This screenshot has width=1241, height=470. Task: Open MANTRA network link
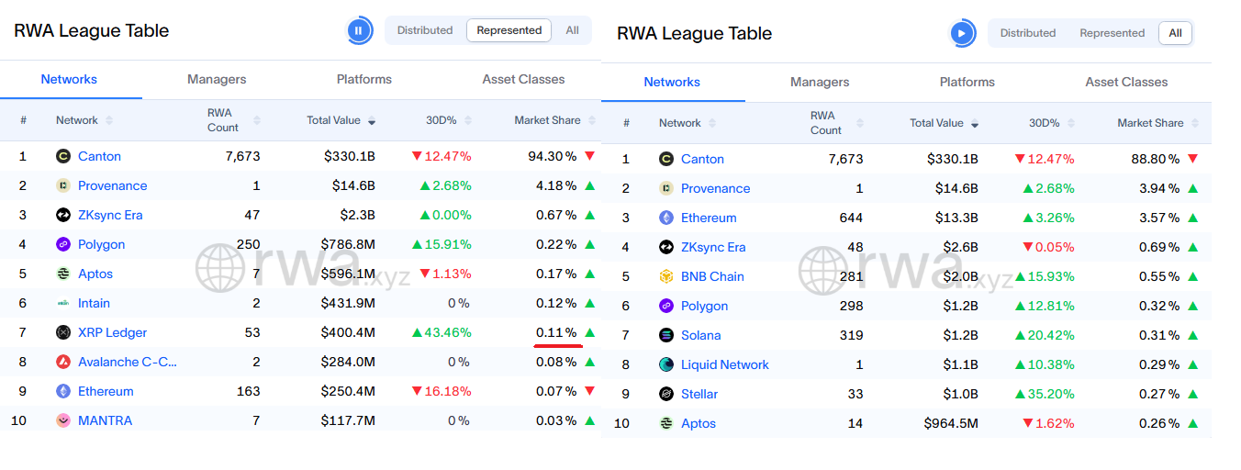105,420
